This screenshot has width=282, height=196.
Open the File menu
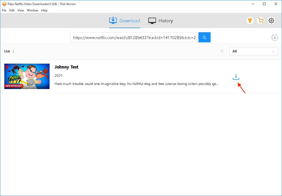point(4,10)
